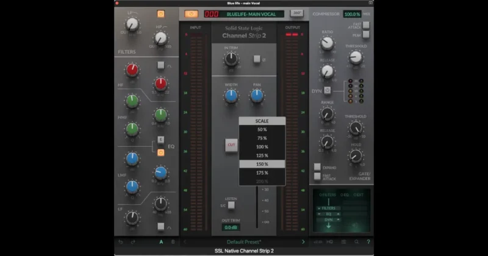Click the OUT TRIM 0.0 dB field
The height and width of the screenshot is (256, 488).
231,227
